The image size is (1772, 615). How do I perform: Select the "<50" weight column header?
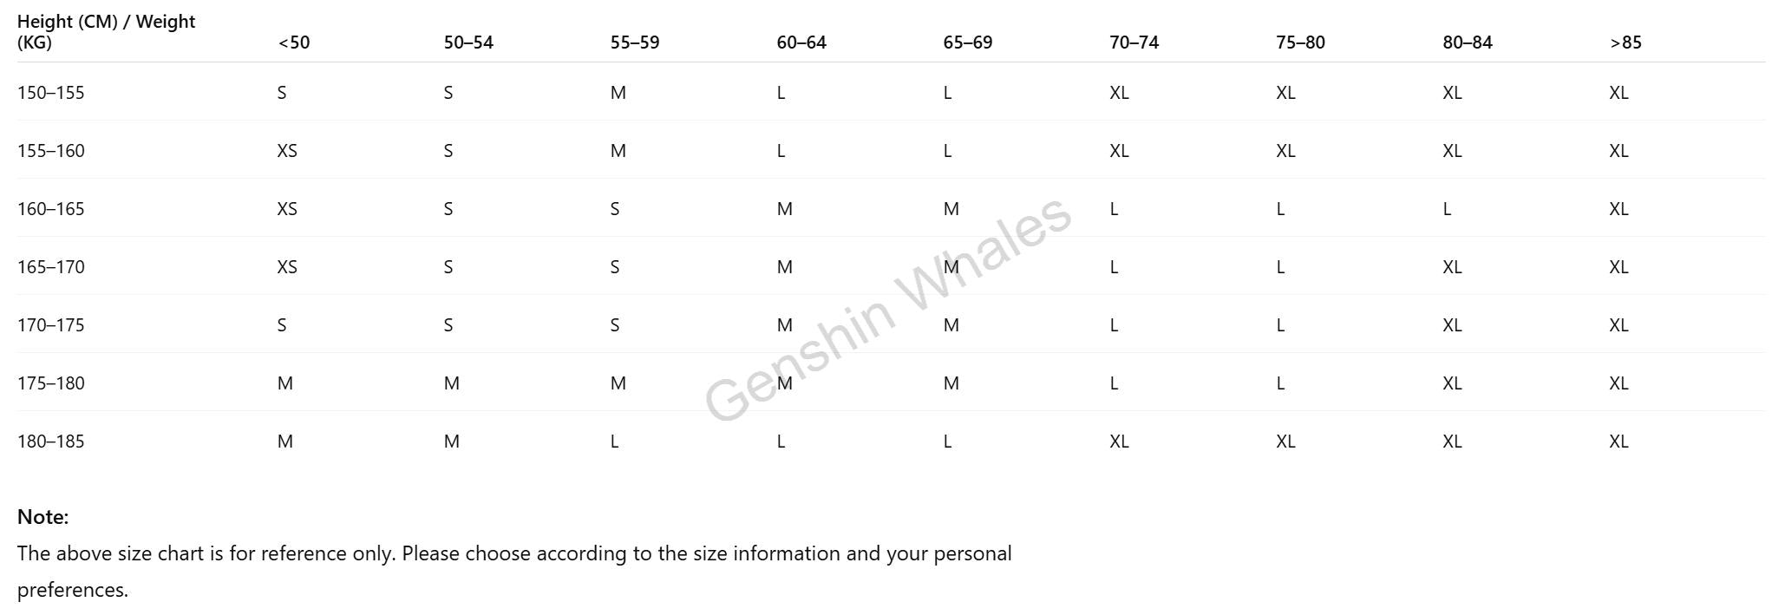pos(294,43)
